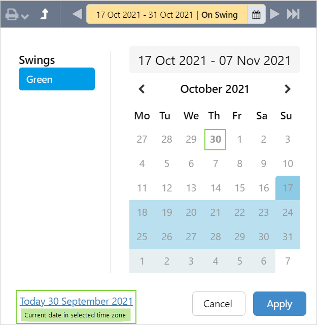Choose October 25 in the calendar
The image size is (317, 325).
pyautogui.click(x=142, y=237)
